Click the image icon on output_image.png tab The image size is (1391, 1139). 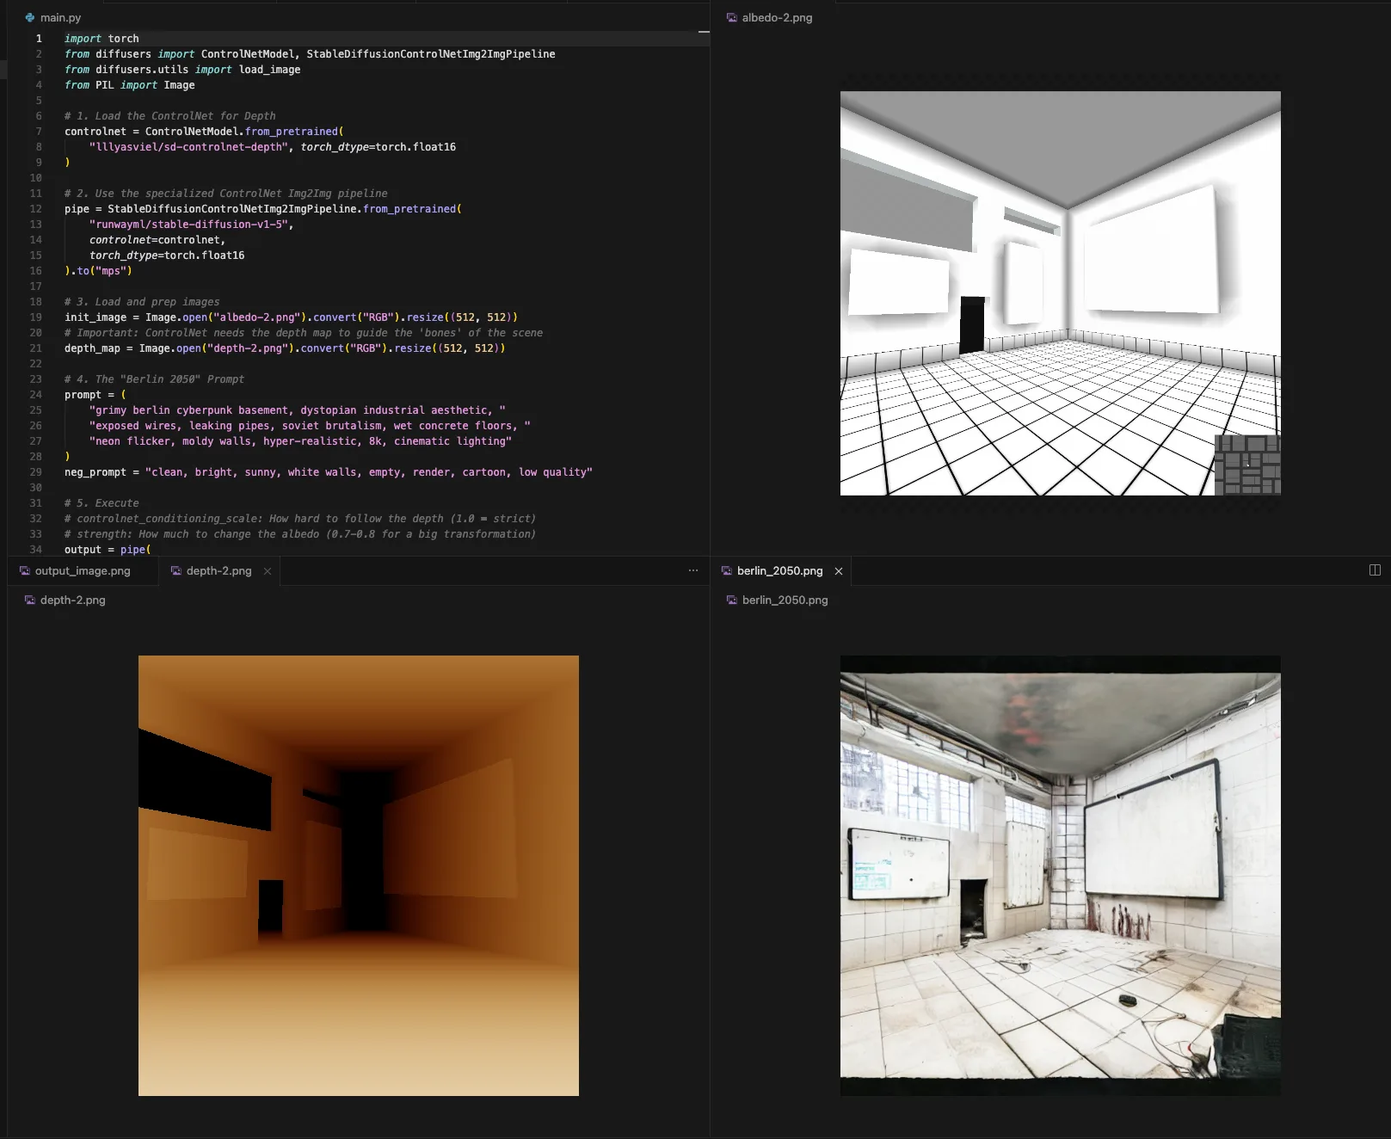[x=25, y=570]
